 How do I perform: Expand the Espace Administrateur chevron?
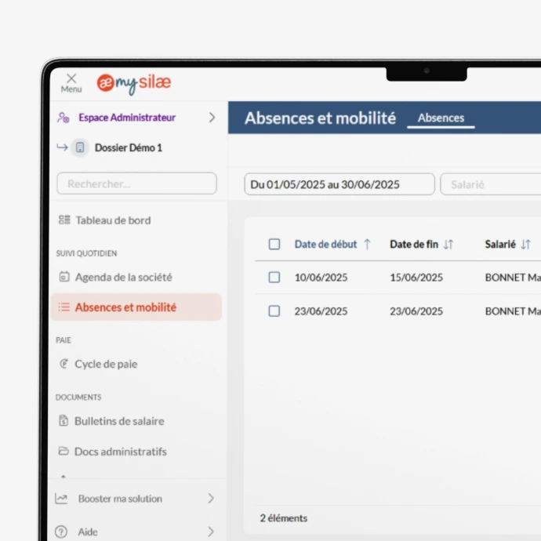(x=212, y=118)
